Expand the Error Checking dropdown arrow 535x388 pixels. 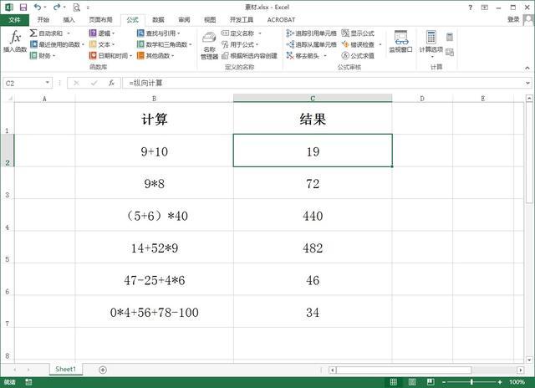click(380, 44)
